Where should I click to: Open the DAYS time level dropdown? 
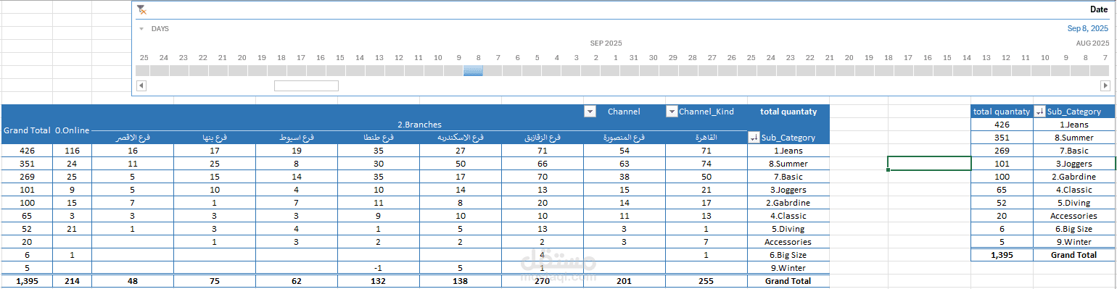point(141,29)
